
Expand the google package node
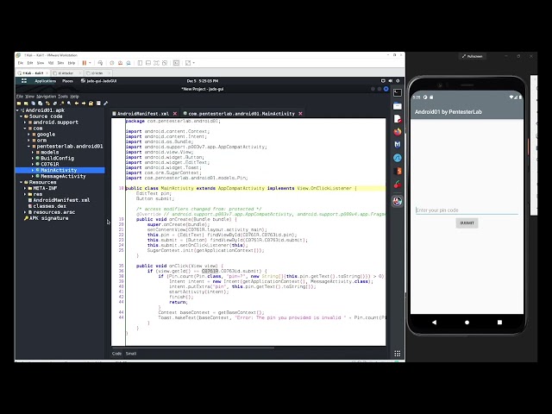(29, 135)
